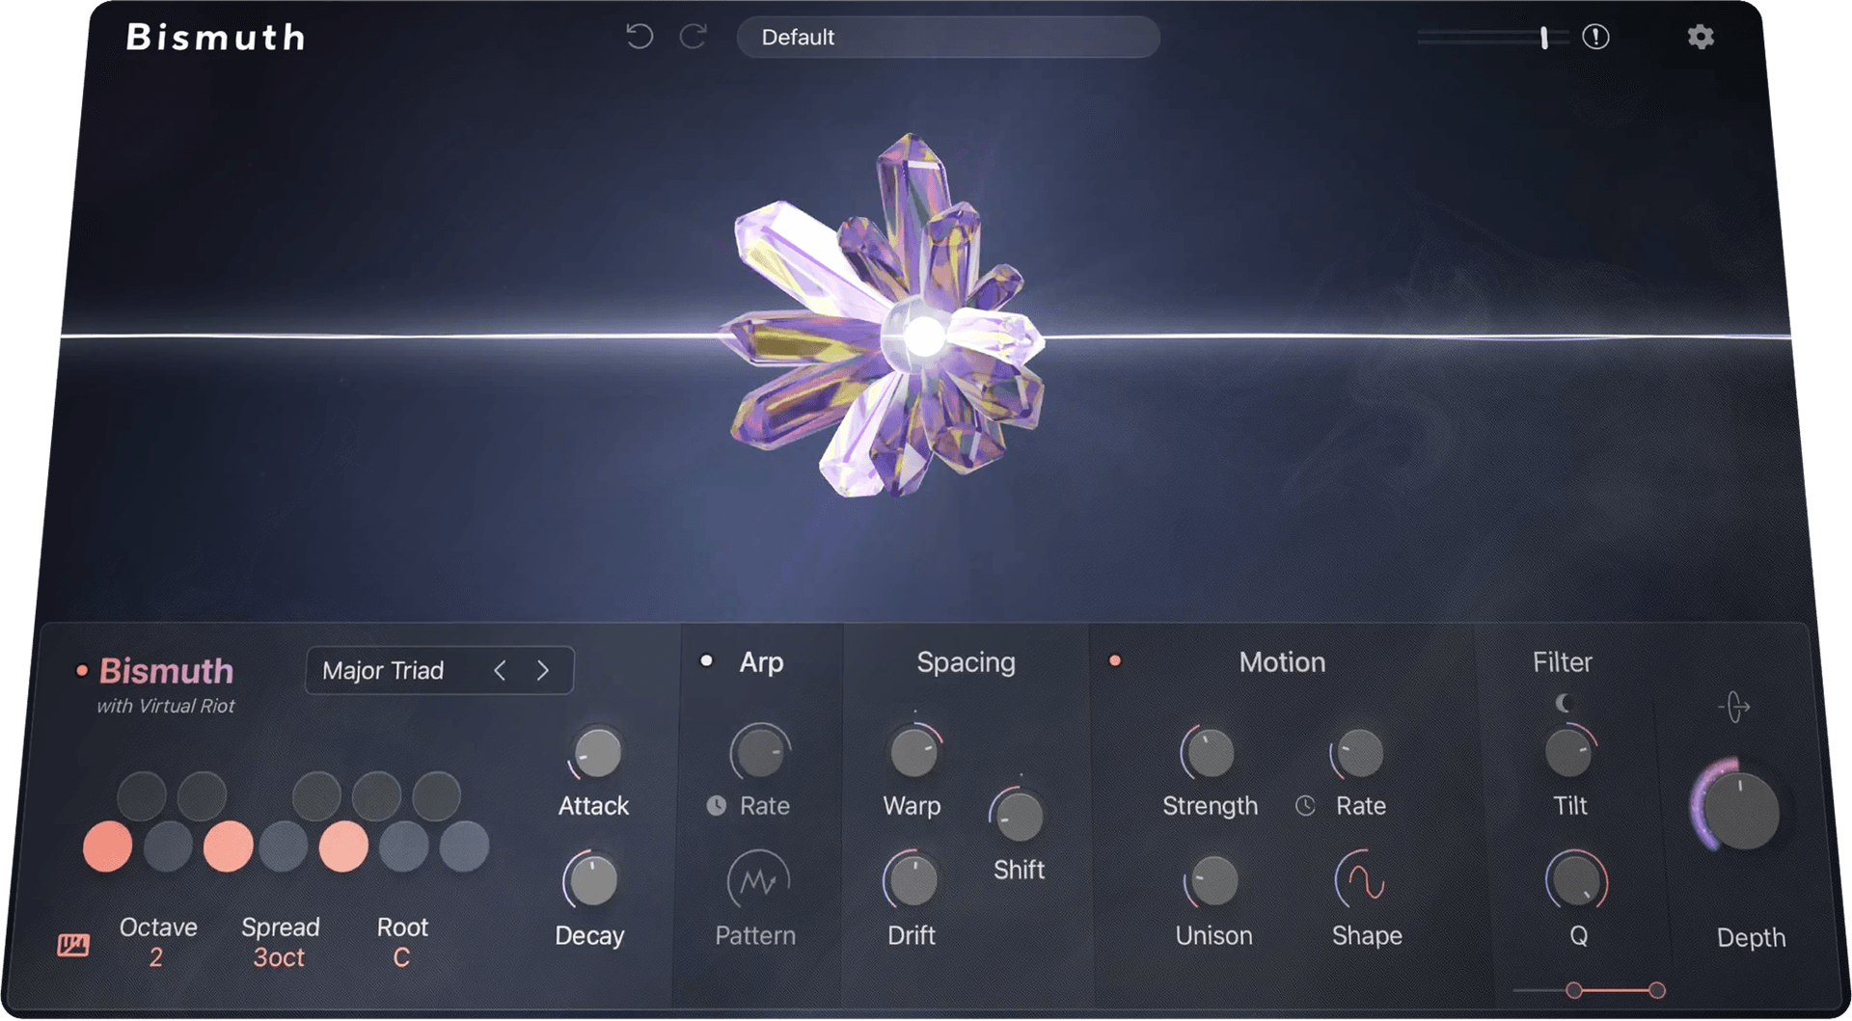Toggle the Arp section on
The height and width of the screenshot is (1021, 1852).
click(706, 661)
